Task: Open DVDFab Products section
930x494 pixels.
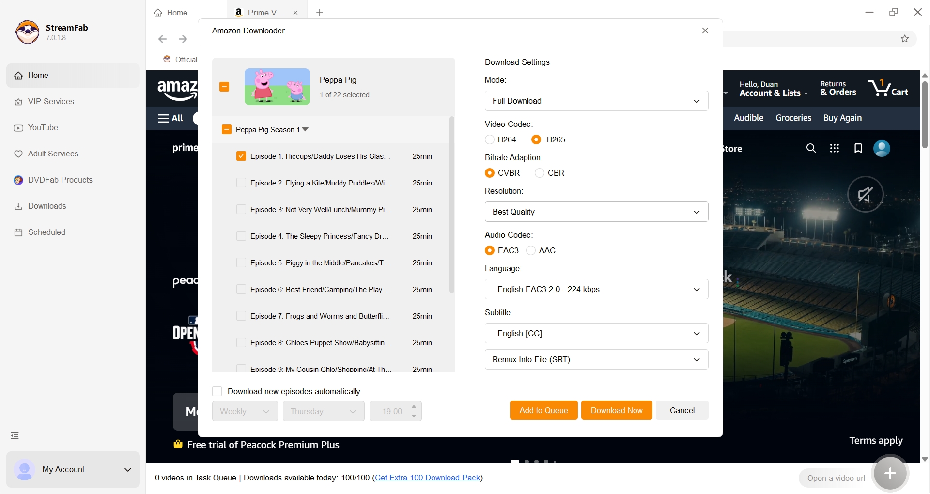Action: (x=60, y=180)
